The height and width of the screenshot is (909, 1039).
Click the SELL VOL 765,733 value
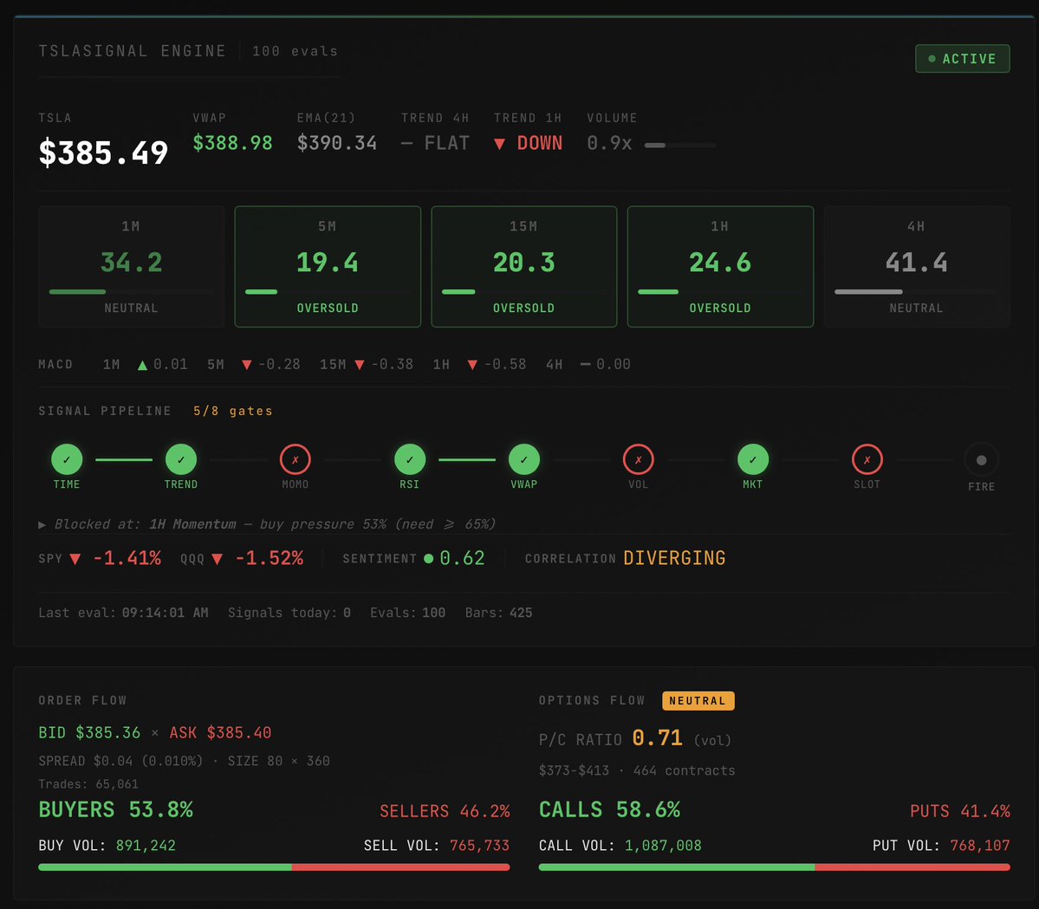[480, 846]
